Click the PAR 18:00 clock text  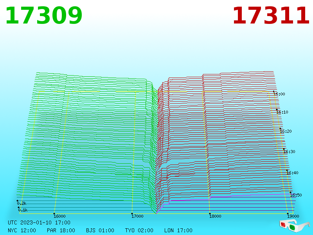(61, 230)
